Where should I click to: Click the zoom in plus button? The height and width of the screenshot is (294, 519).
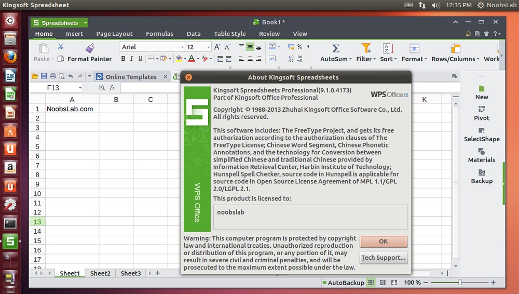(493, 283)
